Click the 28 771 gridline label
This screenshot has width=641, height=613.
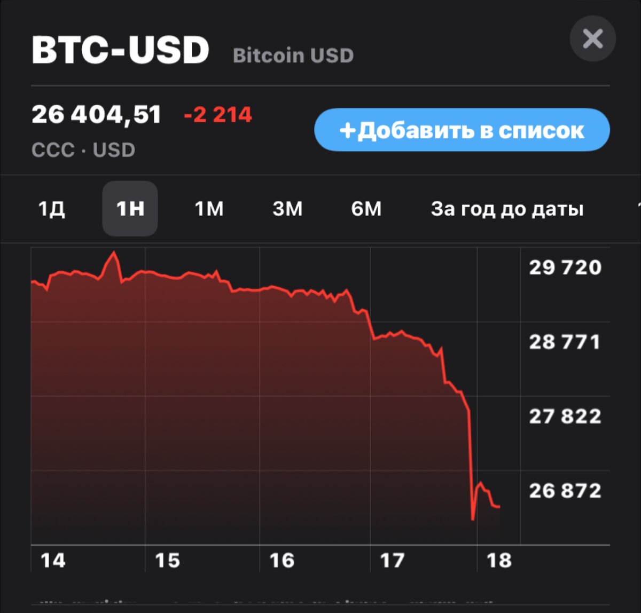coord(565,342)
